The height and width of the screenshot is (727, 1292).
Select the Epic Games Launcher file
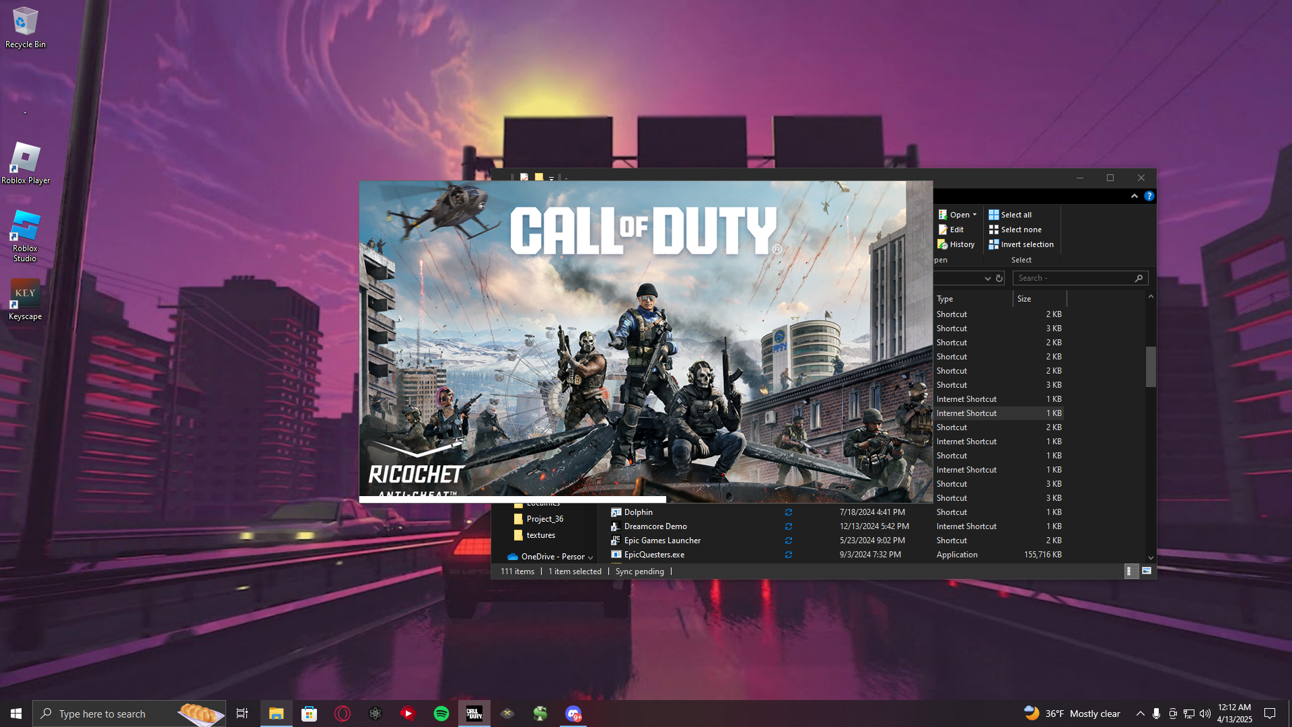coord(662,541)
